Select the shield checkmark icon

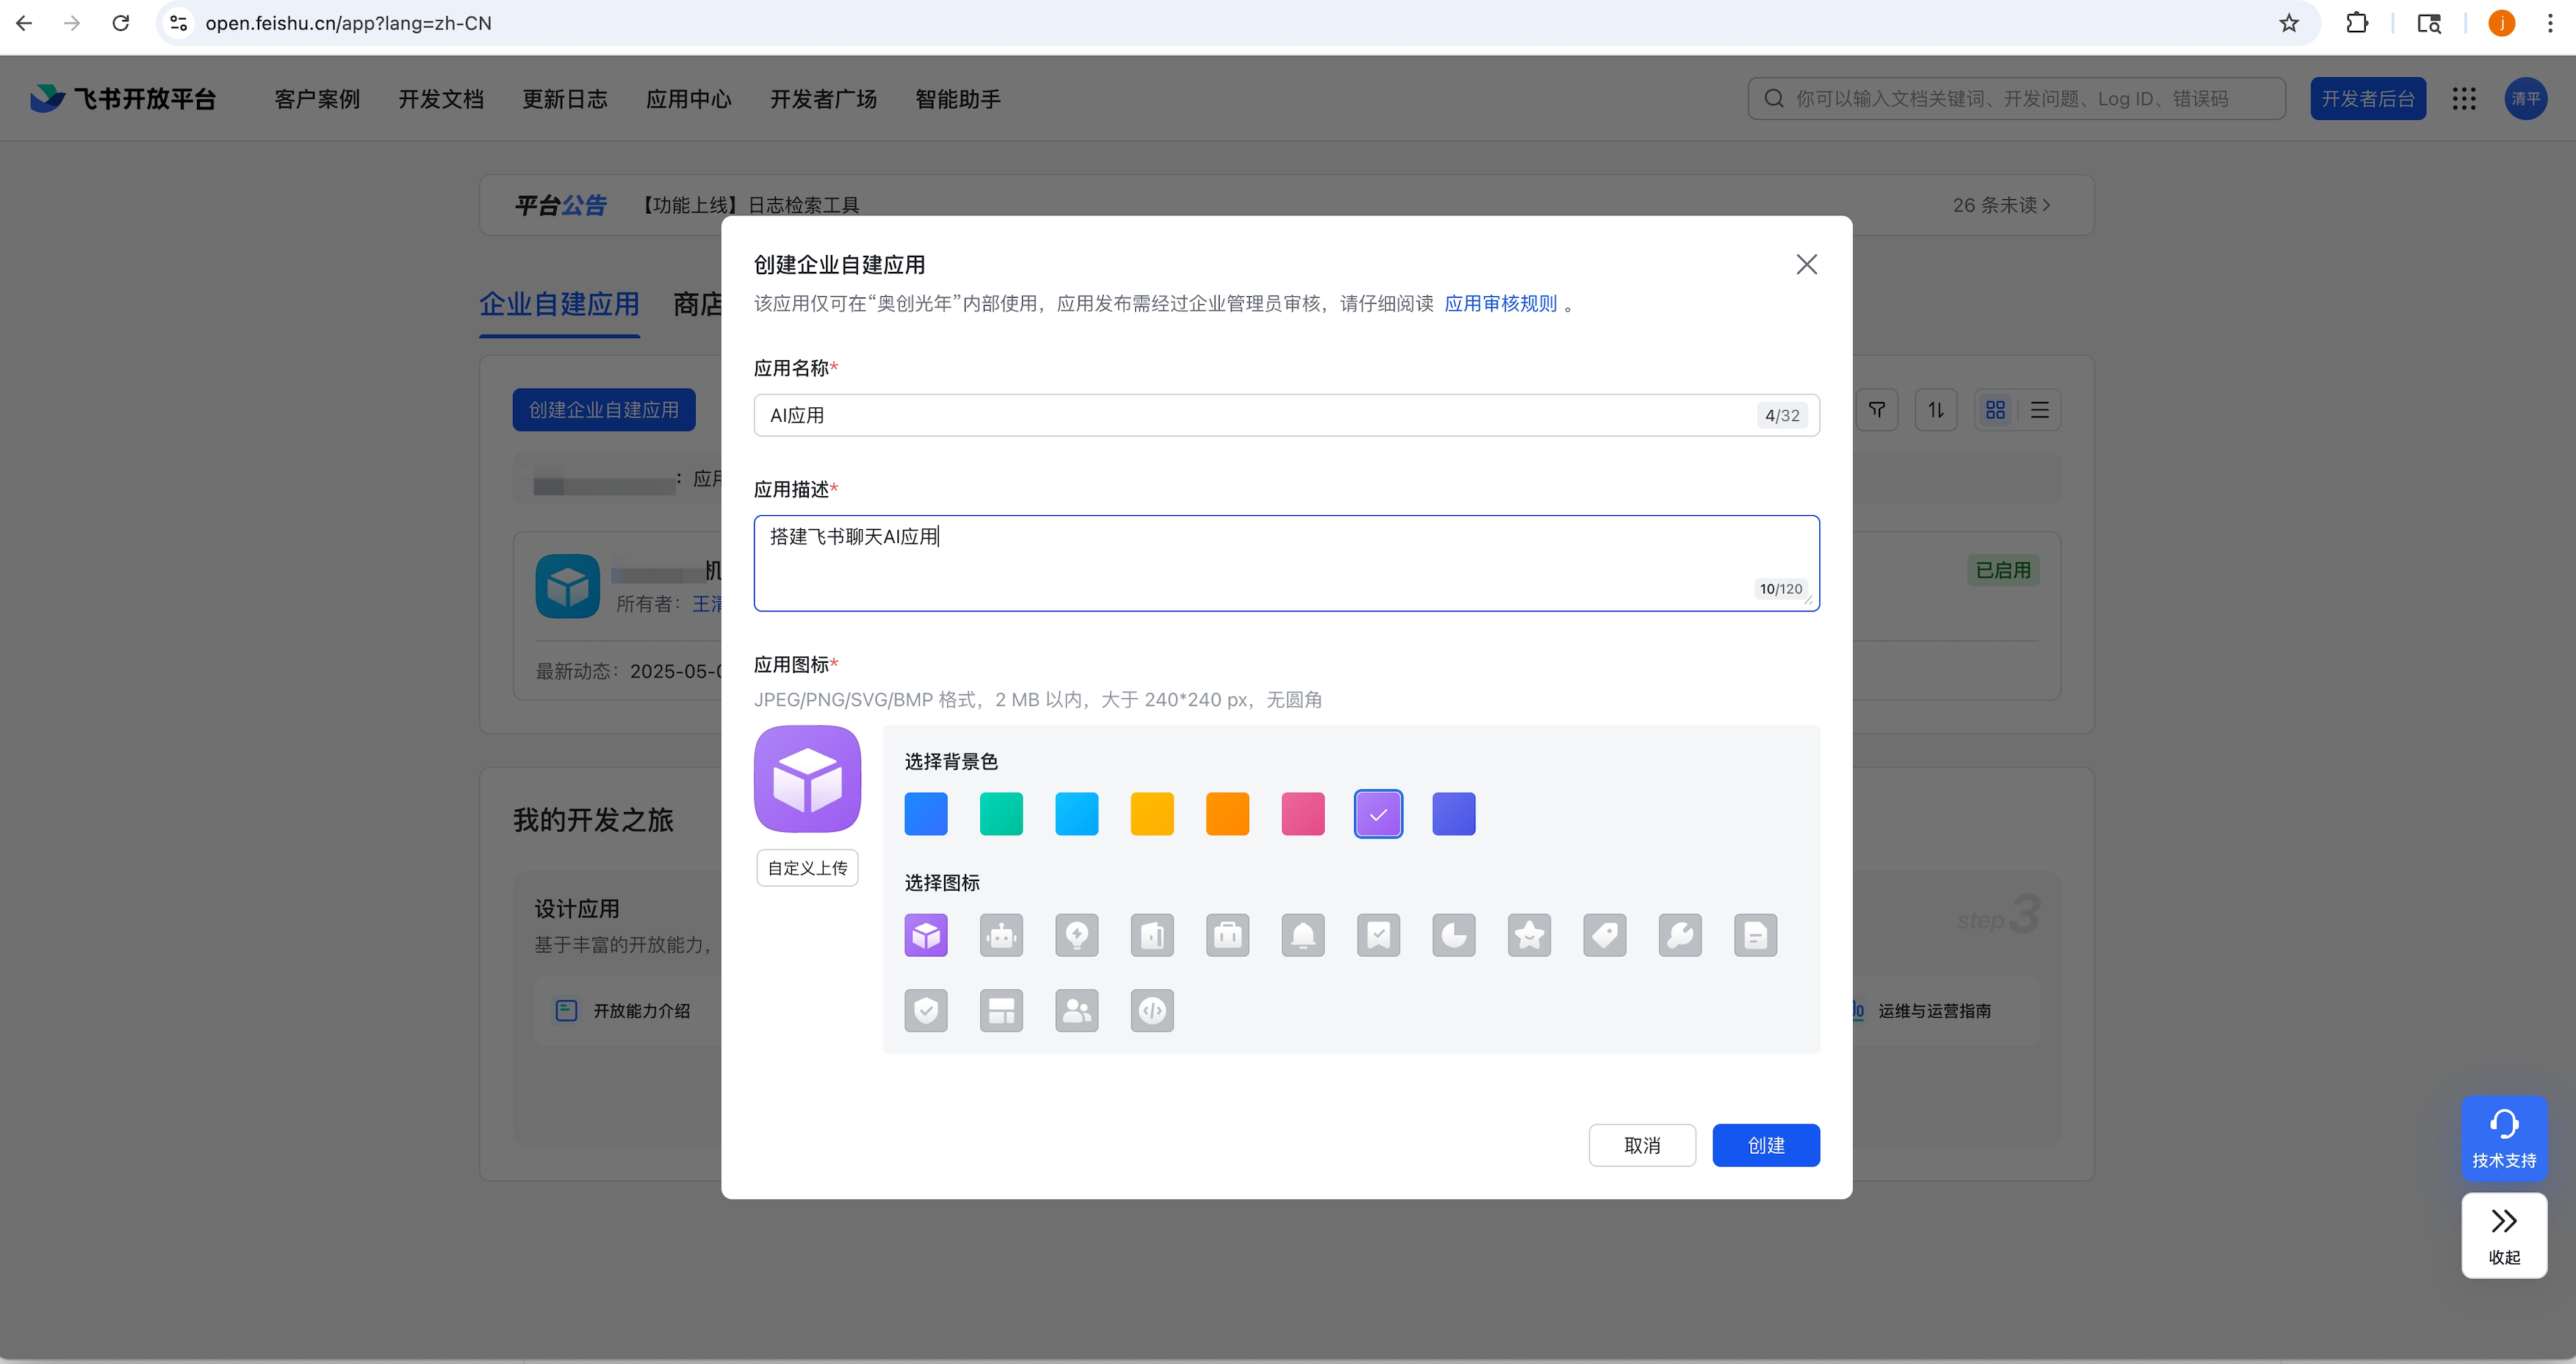926,1011
